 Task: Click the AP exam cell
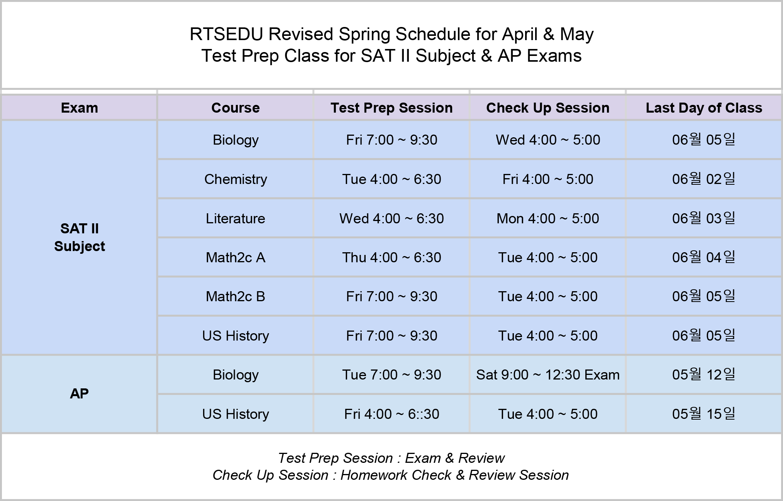[79, 394]
